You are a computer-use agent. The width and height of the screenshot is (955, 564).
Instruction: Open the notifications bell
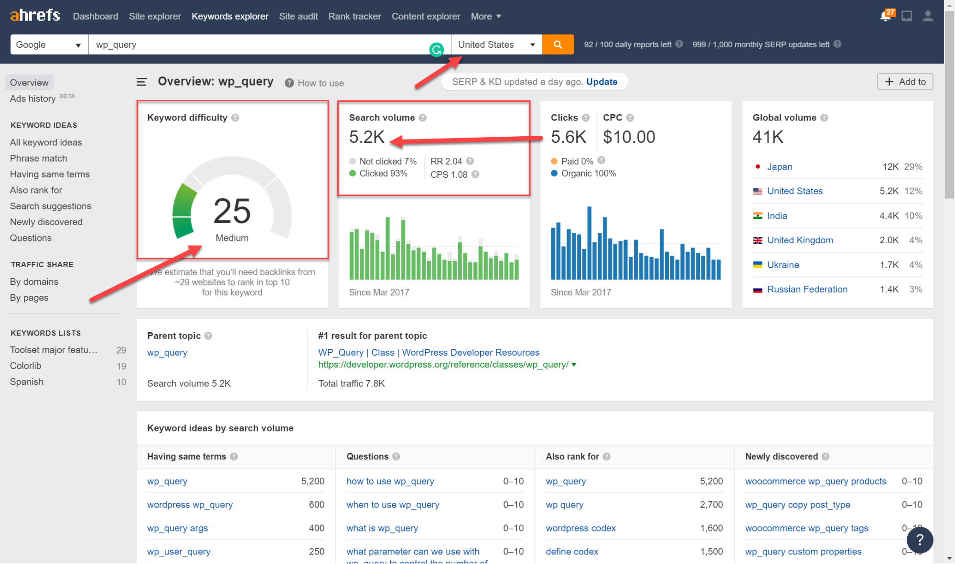(x=885, y=16)
